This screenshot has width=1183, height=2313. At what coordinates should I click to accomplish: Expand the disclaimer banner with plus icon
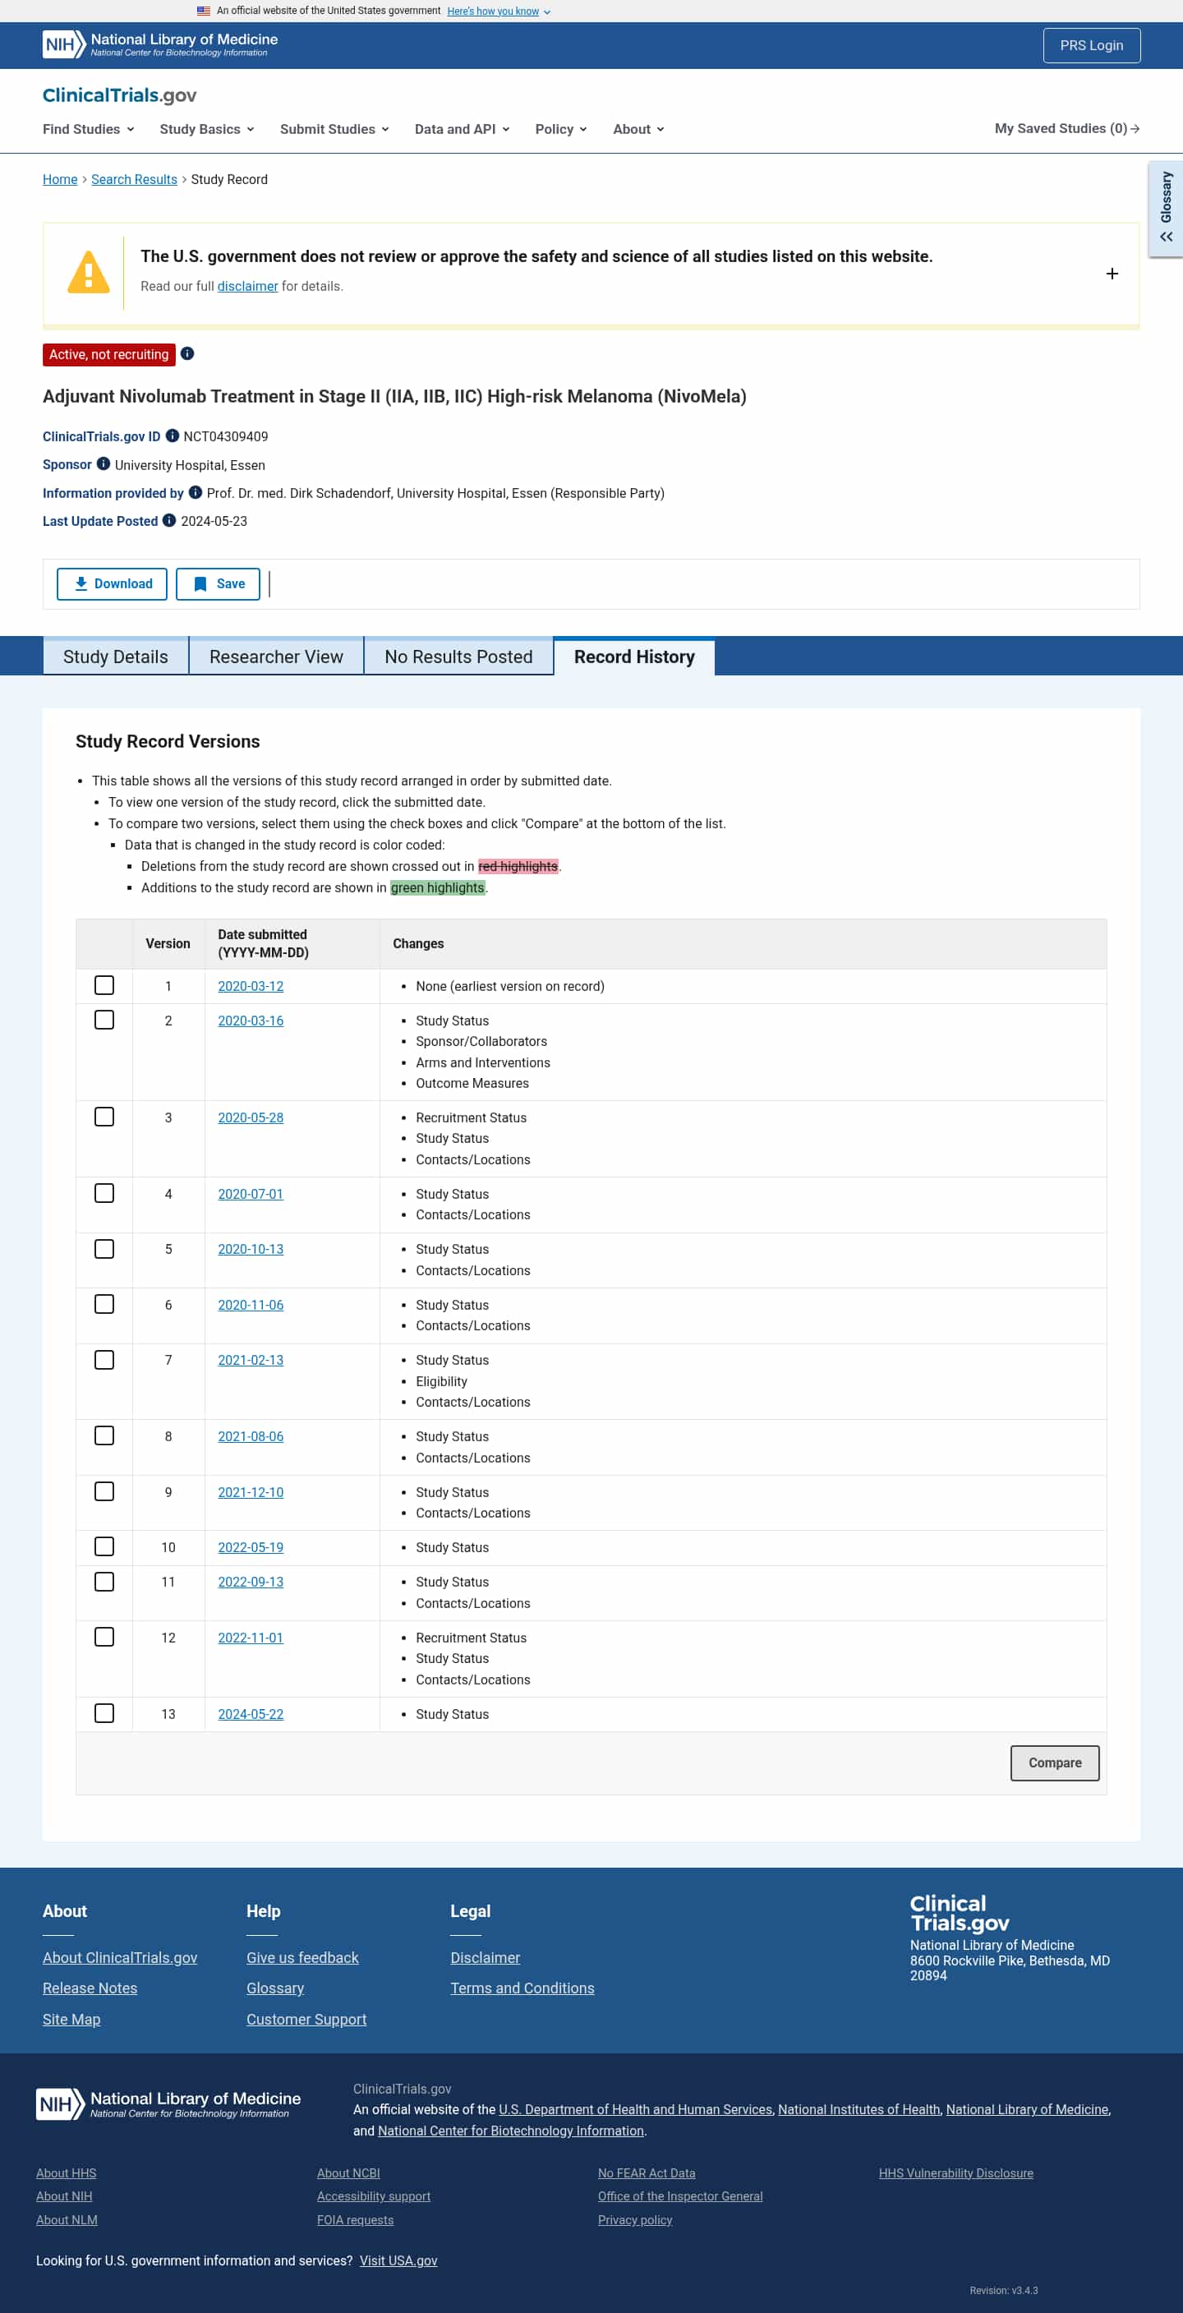coord(1112,274)
